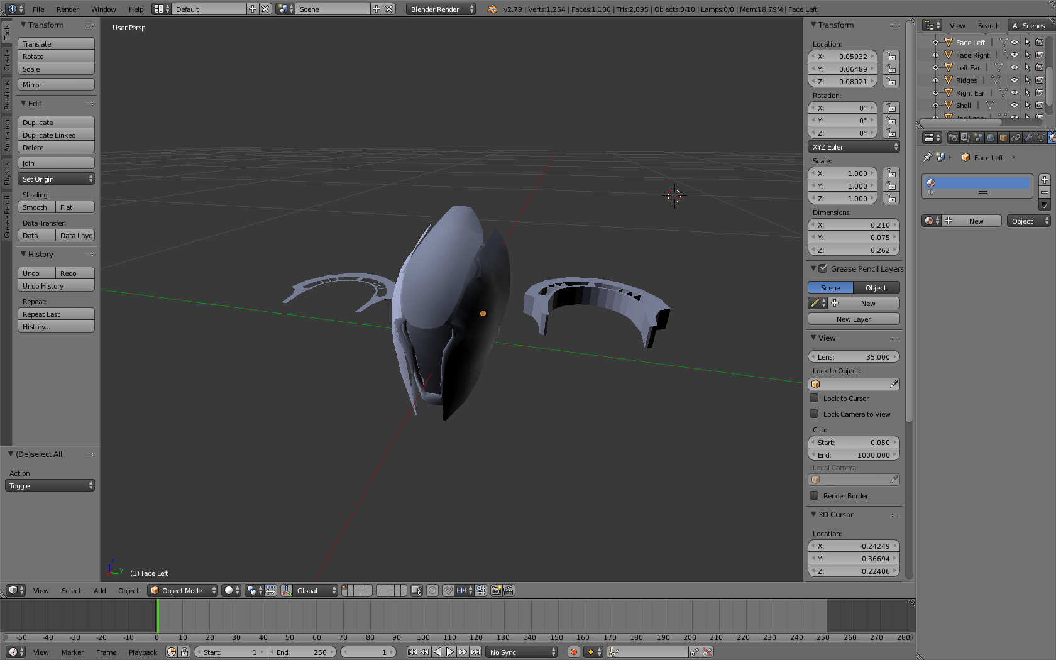The image size is (1056, 660).
Task: Click the New Layer button
Action: (854, 319)
